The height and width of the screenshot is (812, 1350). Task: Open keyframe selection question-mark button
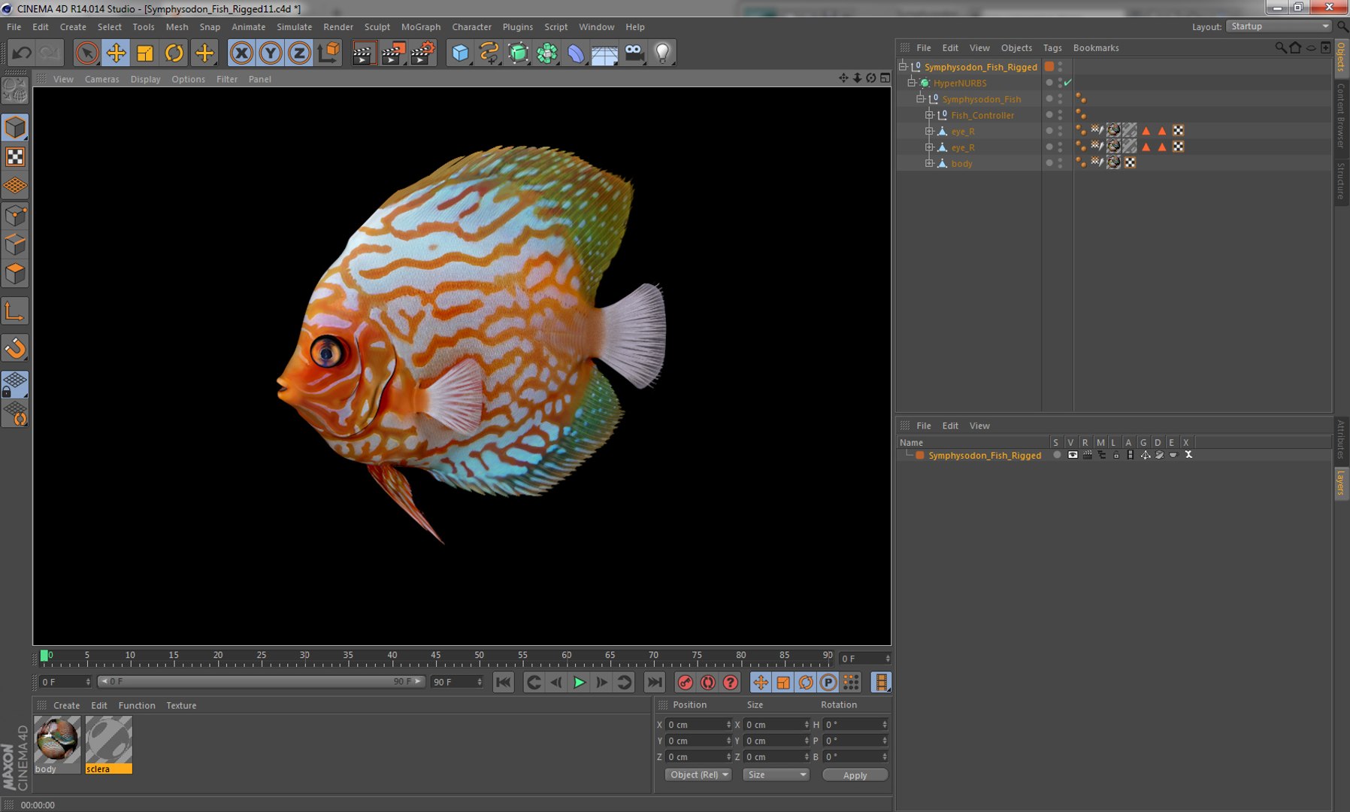(x=730, y=682)
